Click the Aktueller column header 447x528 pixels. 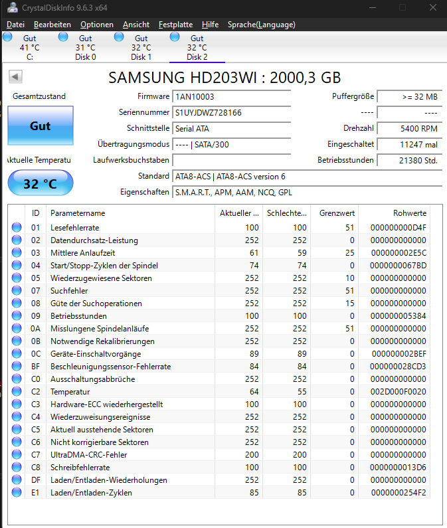click(x=239, y=213)
